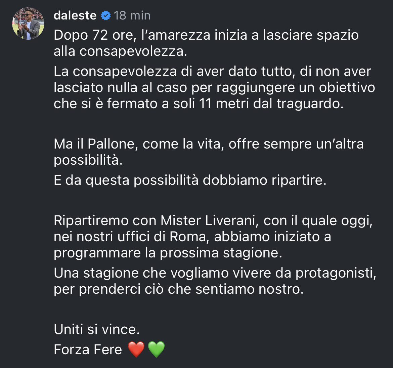Click the line starting Dopo 72 ore
Image resolution: width=393 pixels, height=368 pixels.
tap(206, 35)
